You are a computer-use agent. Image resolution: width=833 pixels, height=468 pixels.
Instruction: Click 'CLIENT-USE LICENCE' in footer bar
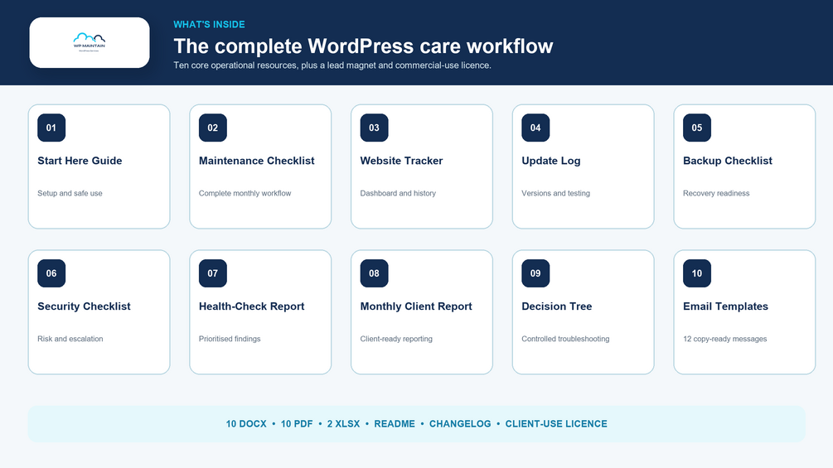click(556, 424)
